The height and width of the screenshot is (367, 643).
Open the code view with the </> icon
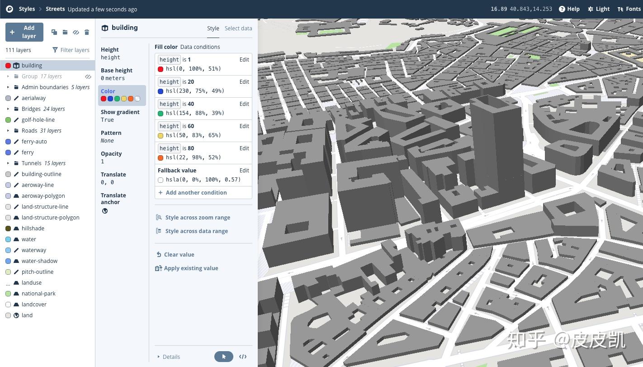pos(243,357)
